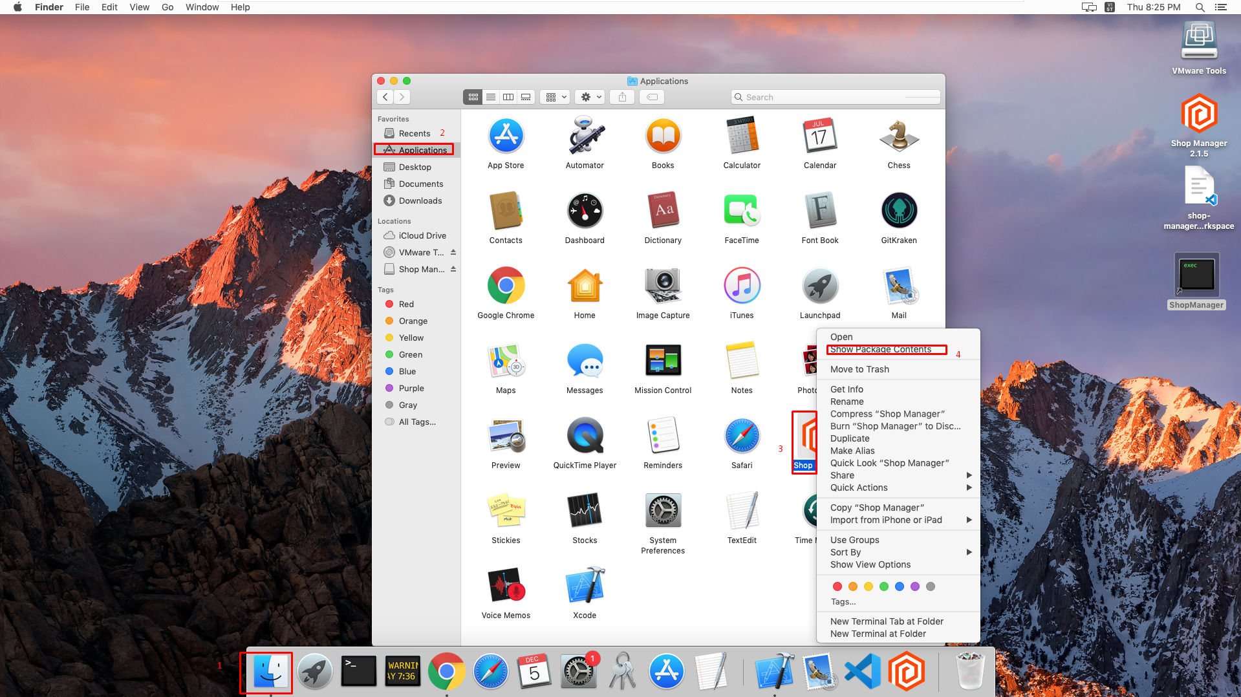Open the View menu in menu bar
1241x697 pixels.
tap(139, 7)
